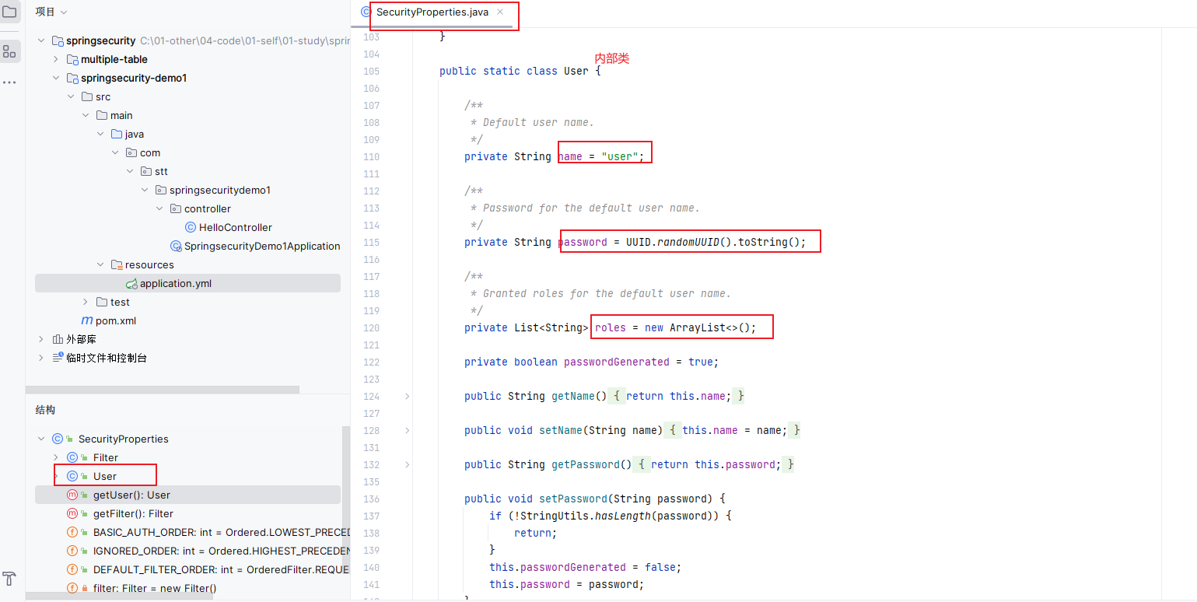Collapse the java source folder

click(x=100, y=134)
